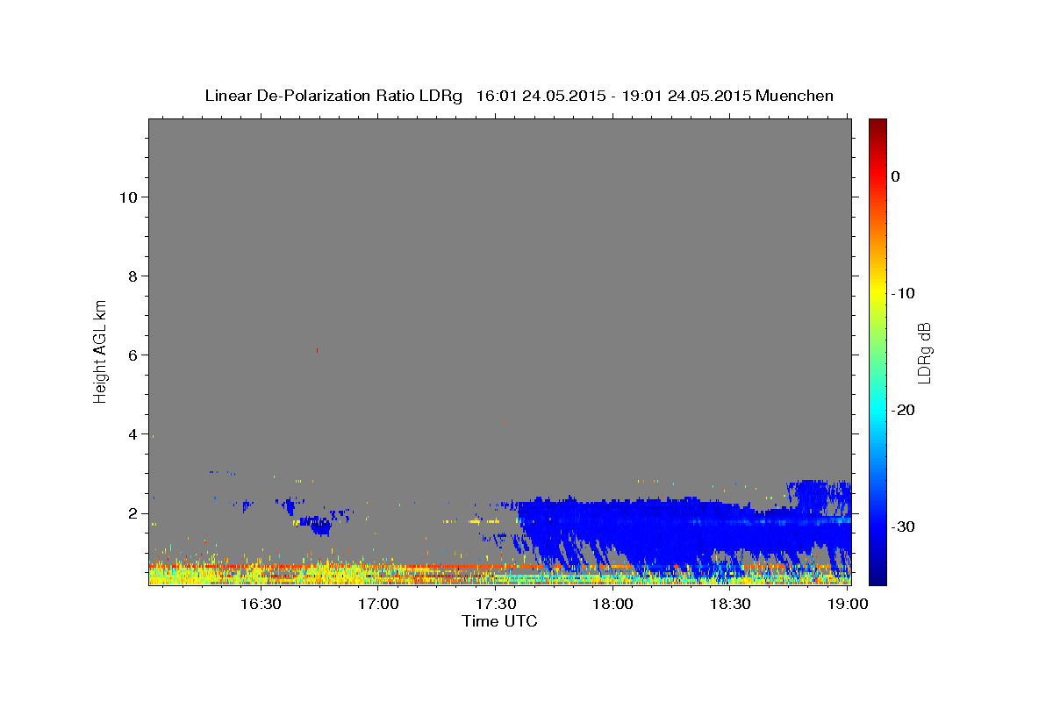Click the end time '19:01 24.05.2015' in title
This screenshot has height=702, width=1053.
click(x=686, y=96)
